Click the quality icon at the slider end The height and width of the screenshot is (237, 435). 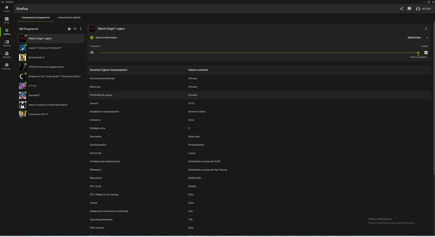[426, 53]
